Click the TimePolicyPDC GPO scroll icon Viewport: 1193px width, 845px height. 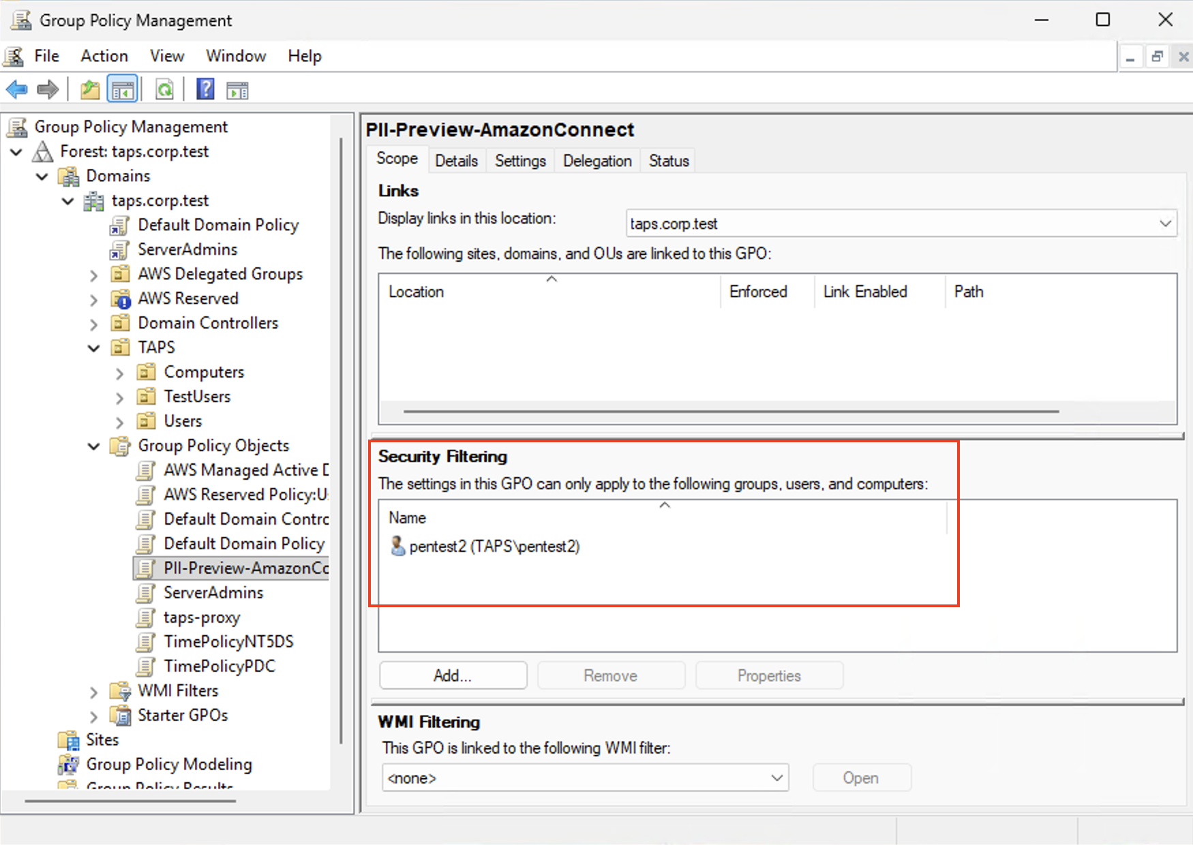[x=145, y=666]
